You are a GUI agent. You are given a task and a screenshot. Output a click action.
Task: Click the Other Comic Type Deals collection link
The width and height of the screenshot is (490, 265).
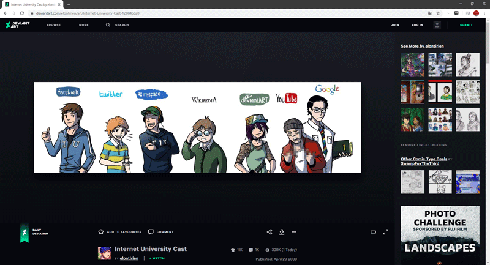coord(424,159)
